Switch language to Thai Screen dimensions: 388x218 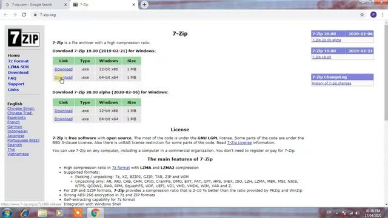pyautogui.click(x=11, y=150)
